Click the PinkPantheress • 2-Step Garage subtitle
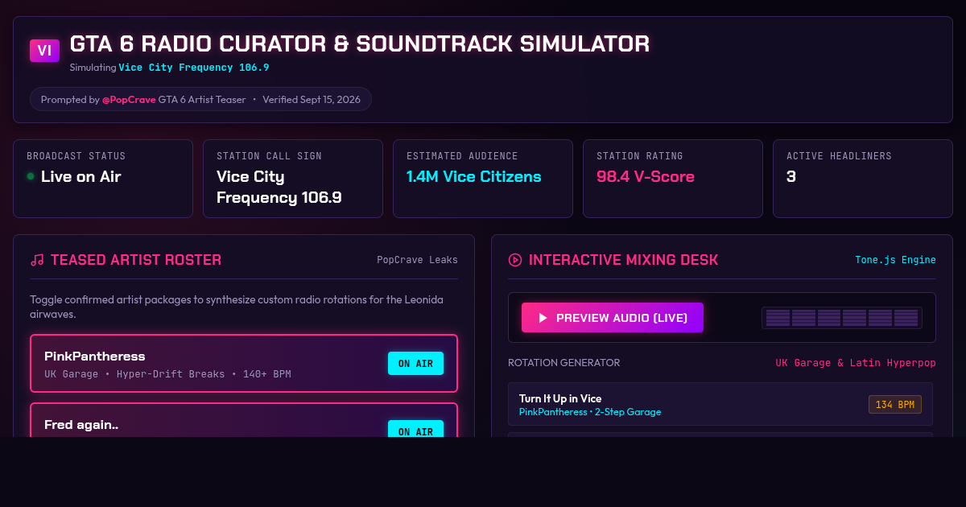Image resolution: width=966 pixels, height=507 pixels. [590, 412]
